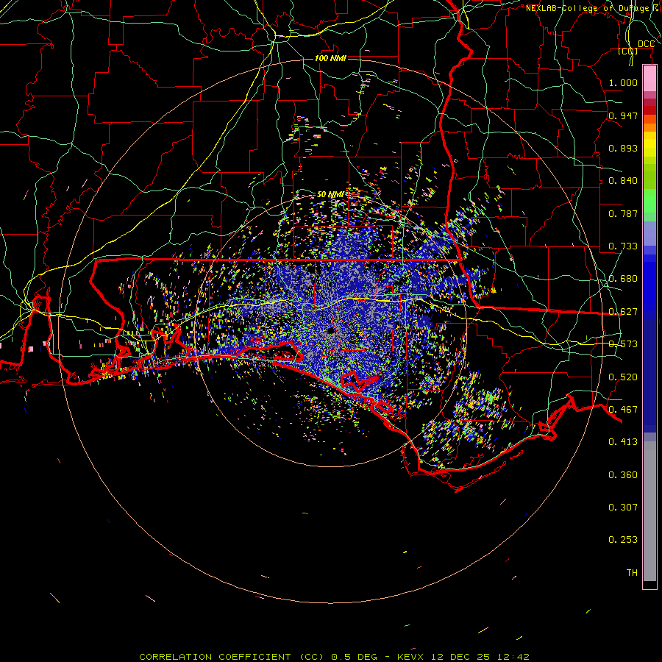Click the 0.360 scale value
Image resolution: width=662 pixels, height=662 pixels.
(x=623, y=475)
